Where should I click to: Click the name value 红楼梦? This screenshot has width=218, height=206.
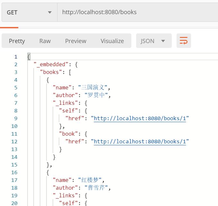pyautogui.click(x=93, y=180)
